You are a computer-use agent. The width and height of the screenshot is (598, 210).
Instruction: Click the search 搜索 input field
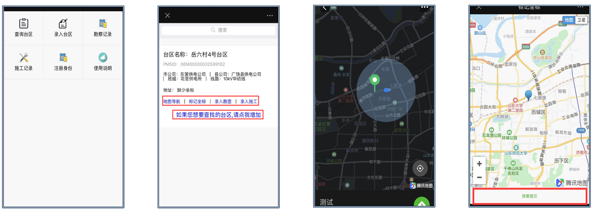[219, 30]
